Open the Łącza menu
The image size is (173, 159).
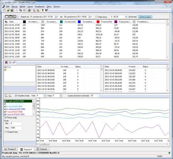coord(30,7)
